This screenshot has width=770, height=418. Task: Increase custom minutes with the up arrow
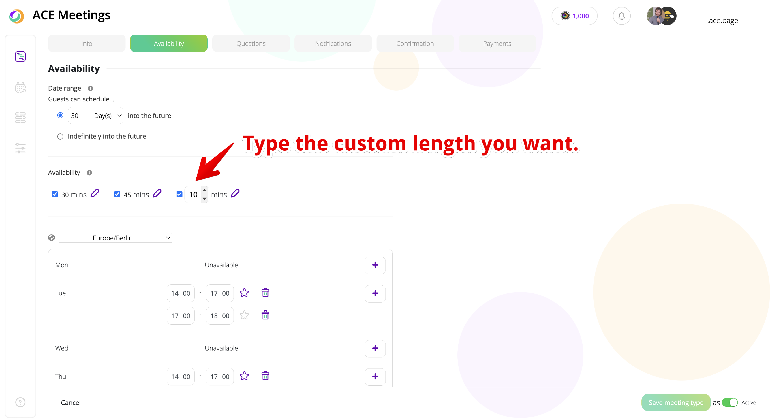(x=205, y=191)
